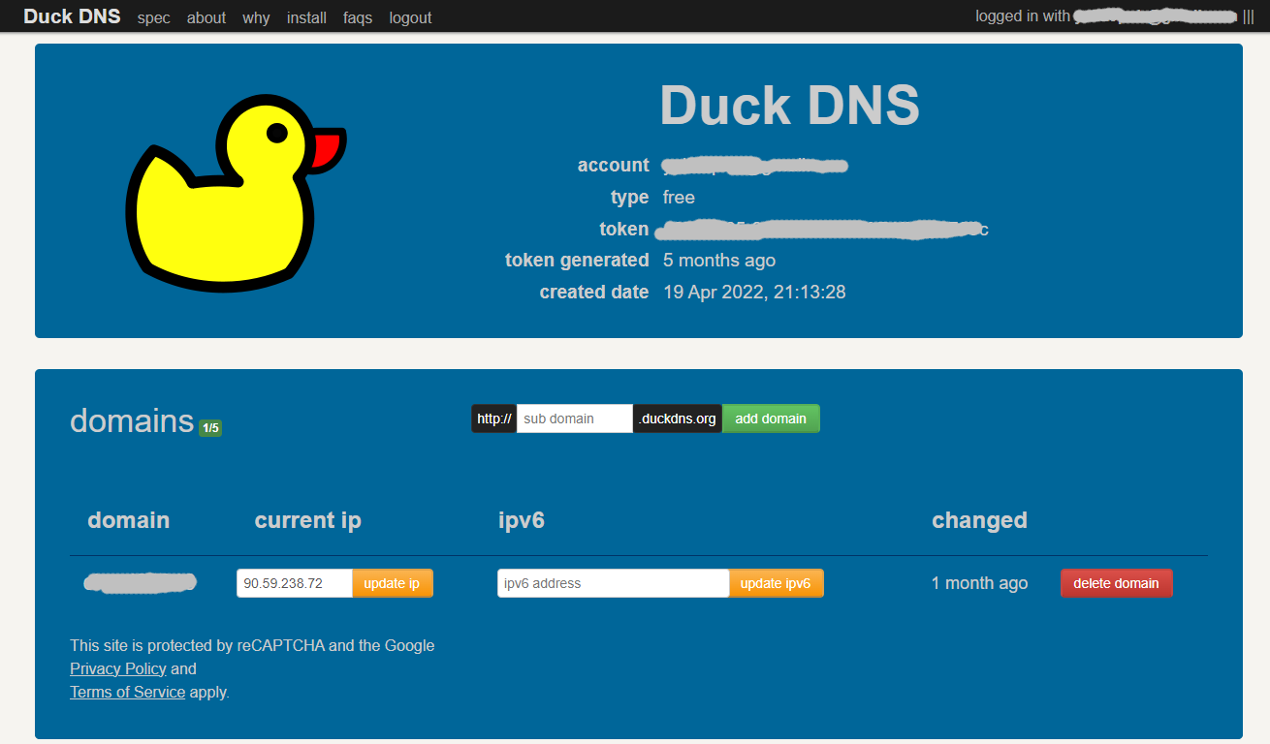Click the "Duck DNS" large heading
This screenshot has height=744, width=1270.
click(x=789, y=105)
